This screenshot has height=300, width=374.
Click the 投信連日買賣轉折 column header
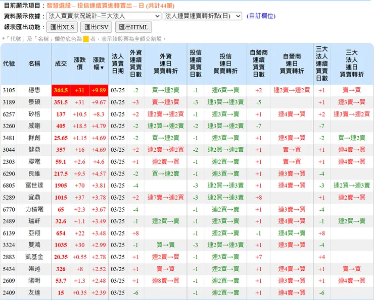pyautogui.click(x=225, y=64)
